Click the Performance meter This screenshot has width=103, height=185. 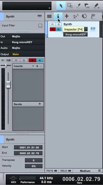(x=27, y=178)
